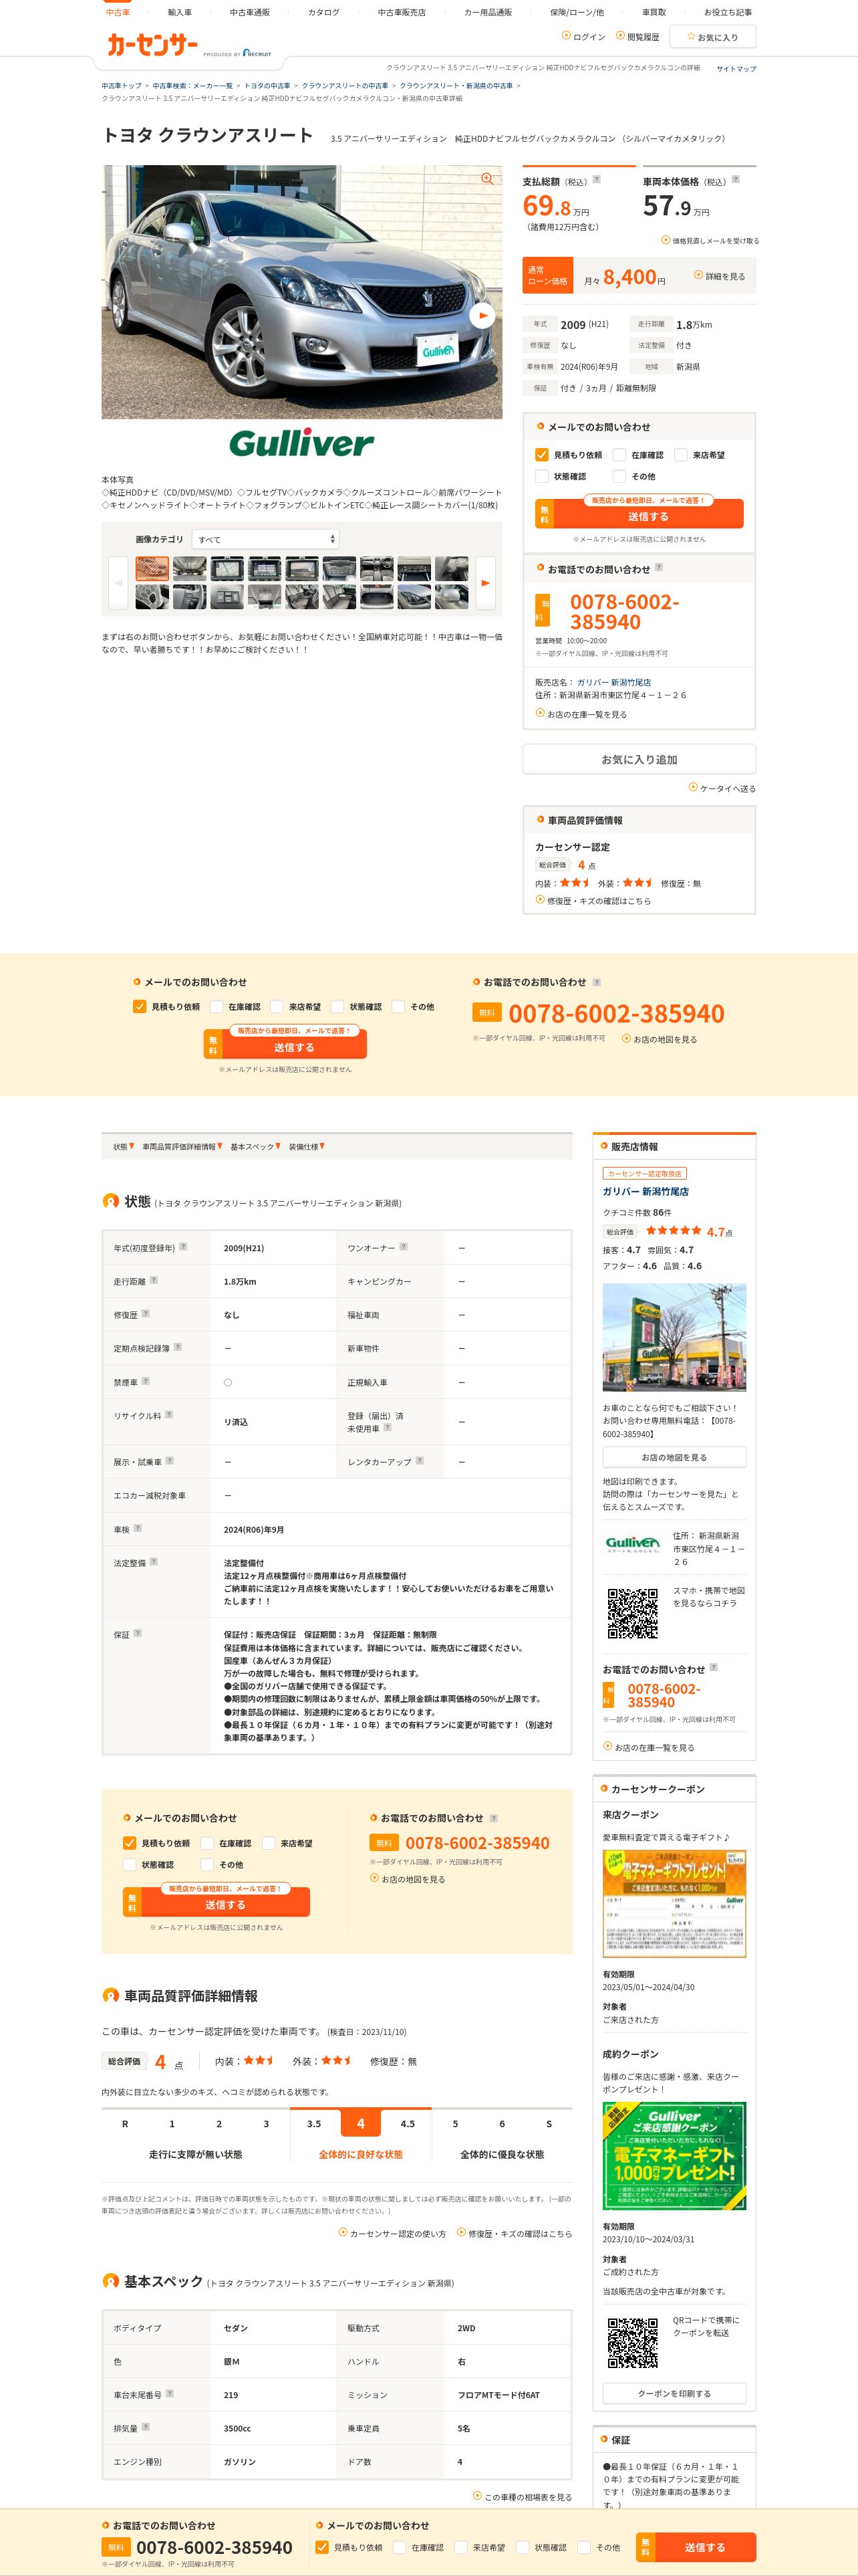Click the help icon beside 禁煙車
The width and height of the screenshot is (858, 2576).
pyautogui.click(x=146, y=1381)
